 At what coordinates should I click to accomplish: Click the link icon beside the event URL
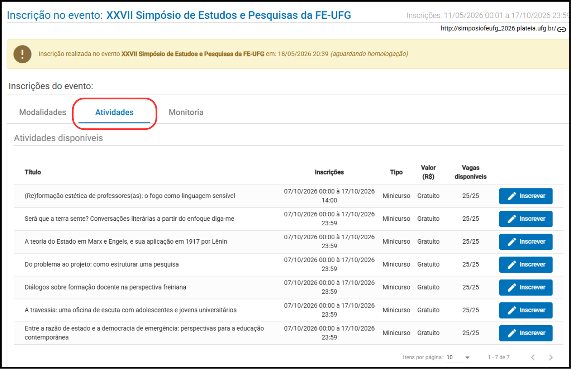click(x=562, y=29)
